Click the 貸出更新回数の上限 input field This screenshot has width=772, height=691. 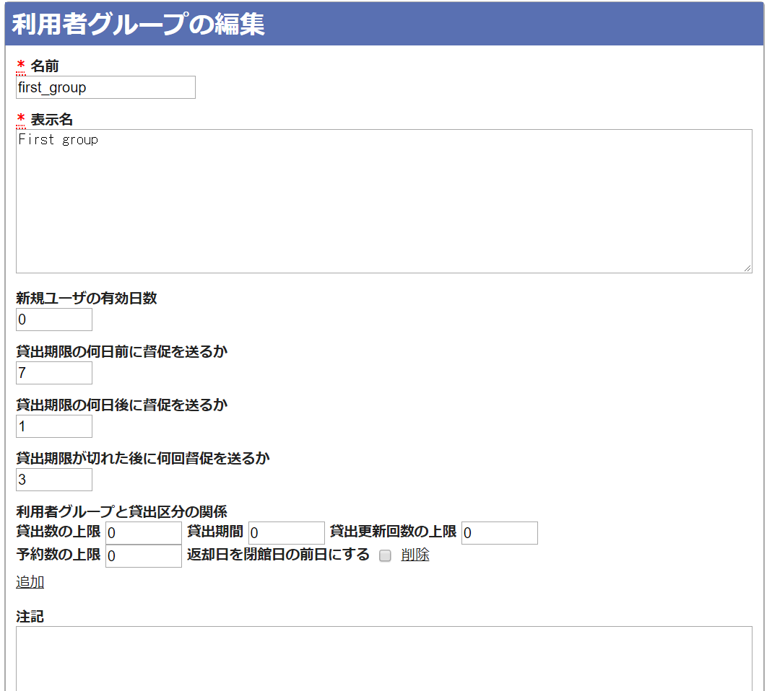point(500,532)
